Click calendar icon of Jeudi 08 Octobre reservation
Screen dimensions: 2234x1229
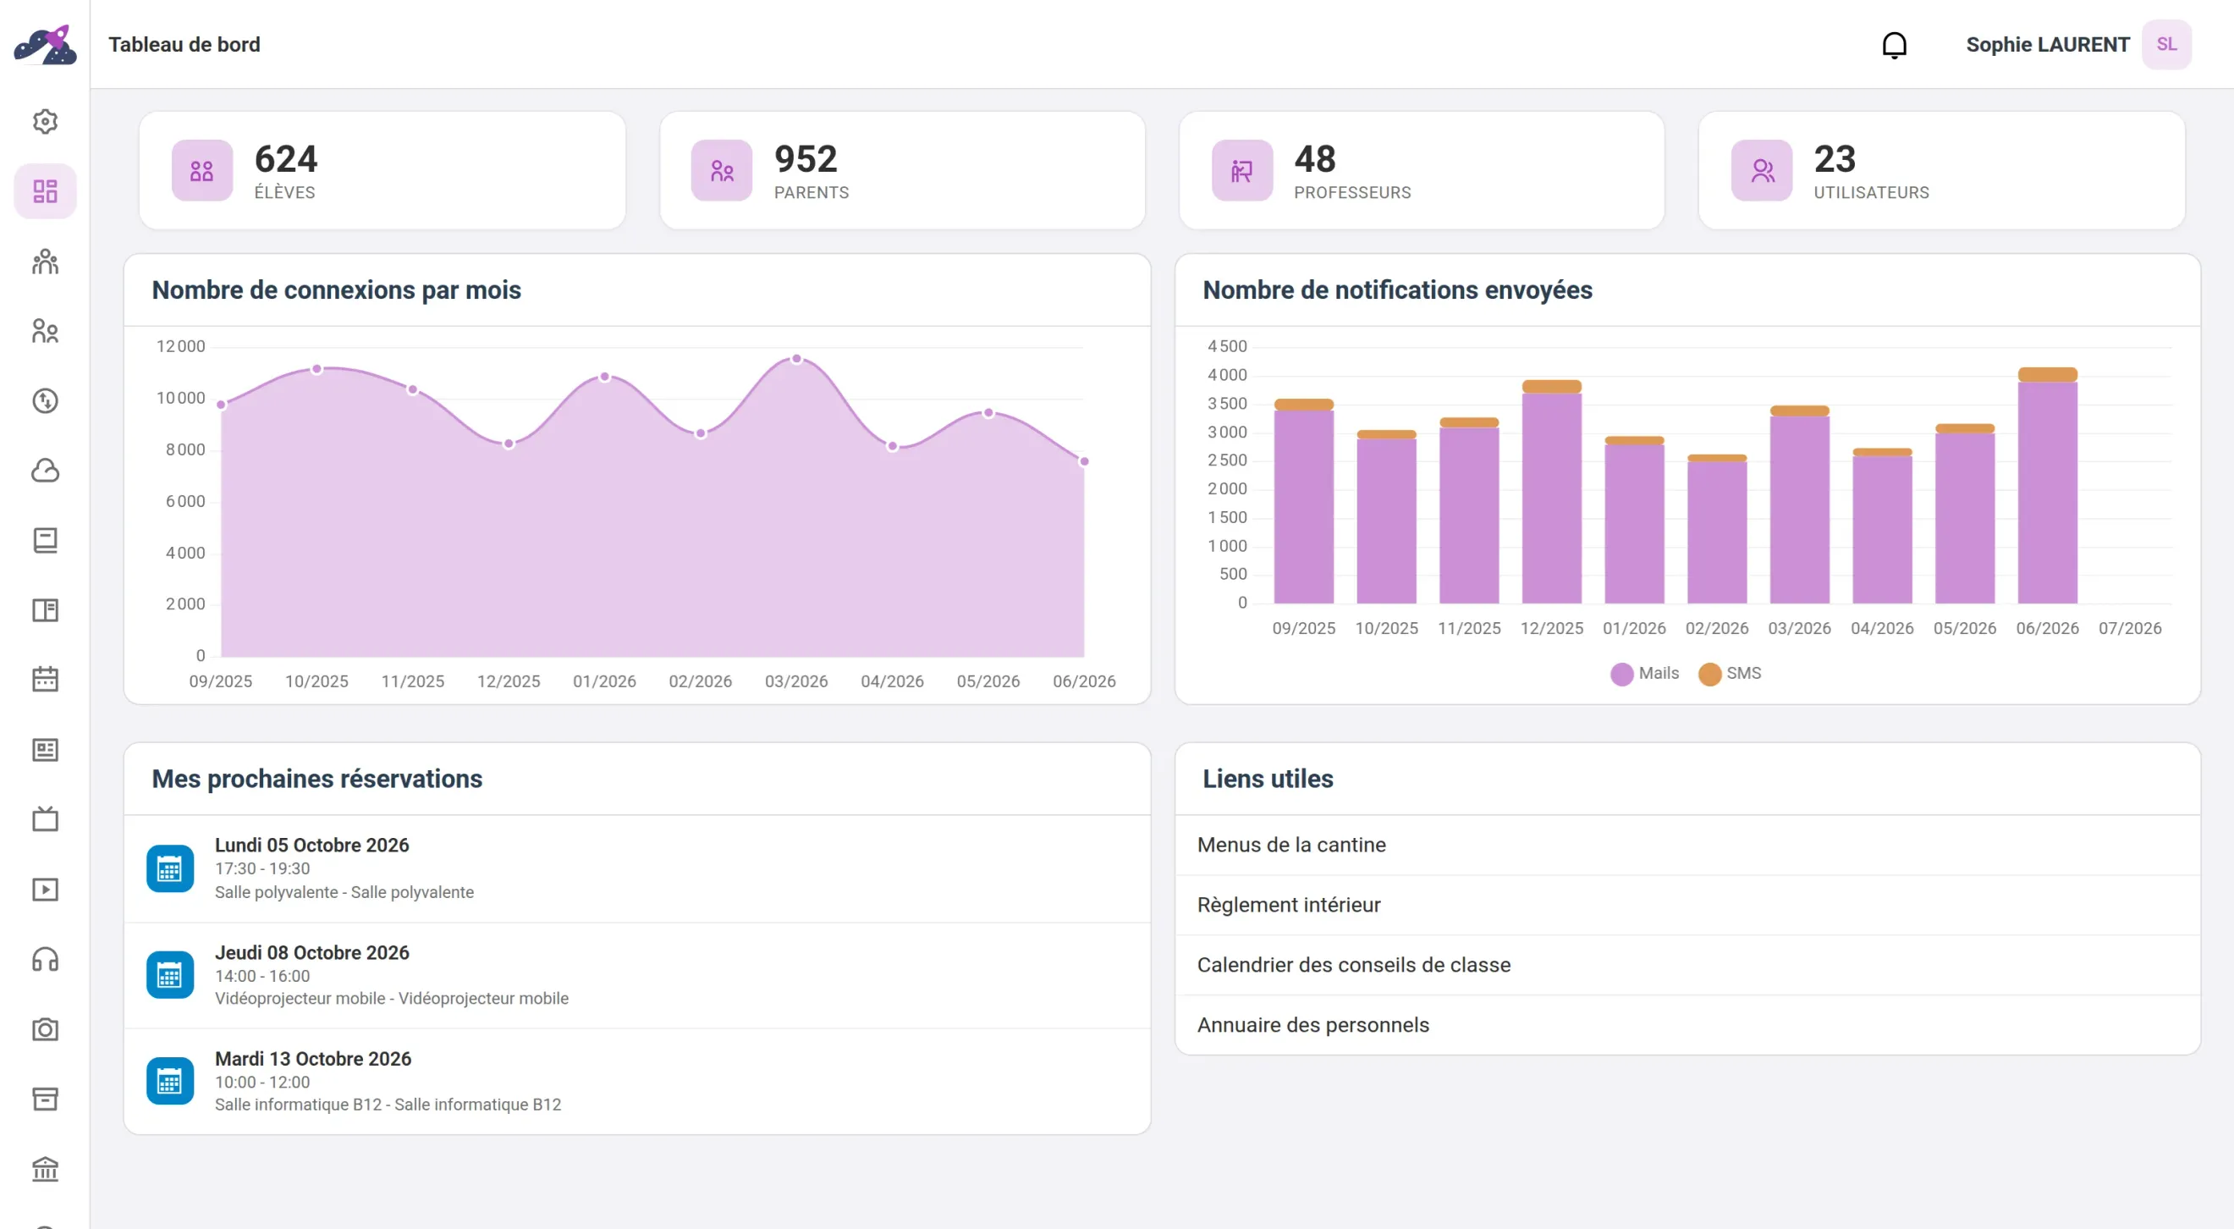[170, 976]
